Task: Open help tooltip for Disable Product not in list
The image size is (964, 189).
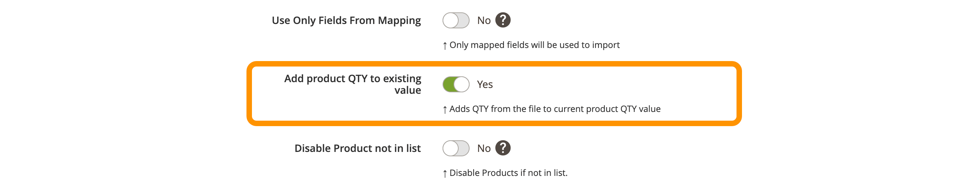Action: [x=502, y=148]
